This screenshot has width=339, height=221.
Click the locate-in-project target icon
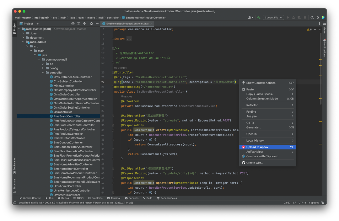(73, 24)
